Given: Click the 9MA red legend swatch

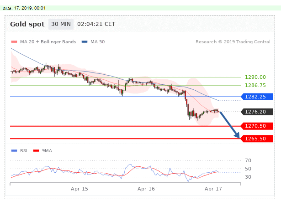Looking at the screenshot, I should tap(36, 151).
